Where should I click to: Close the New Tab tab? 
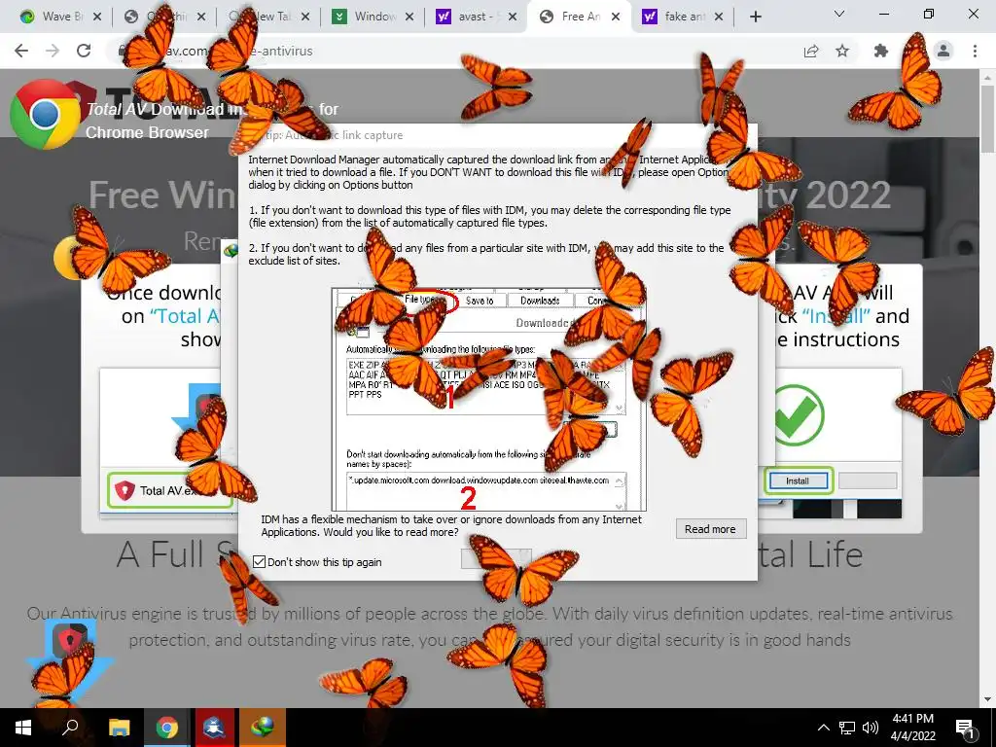(x=305, y=18)
